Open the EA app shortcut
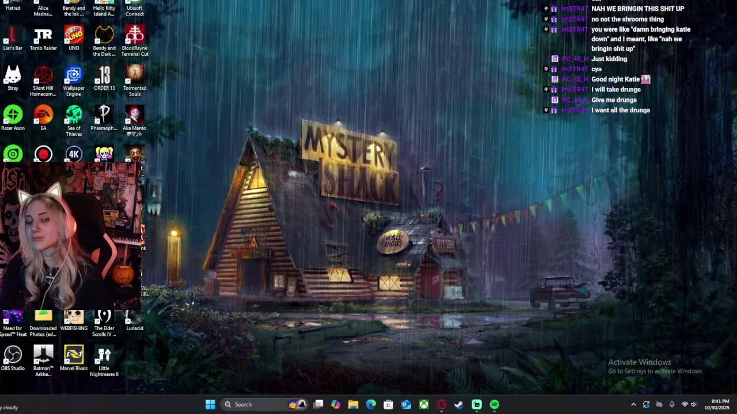Image resolution: width=737 pixels, height=414 pixels. [43, 118]
